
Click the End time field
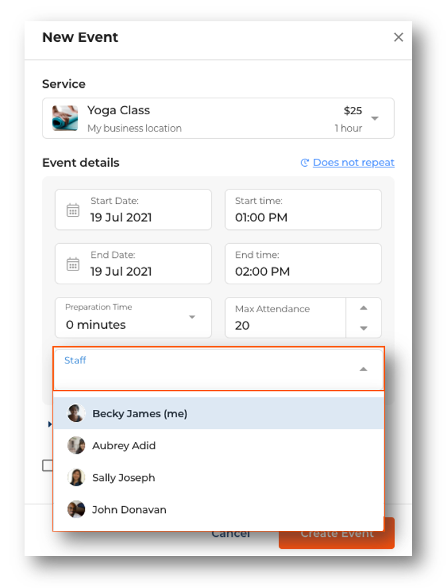coord(303,264)
